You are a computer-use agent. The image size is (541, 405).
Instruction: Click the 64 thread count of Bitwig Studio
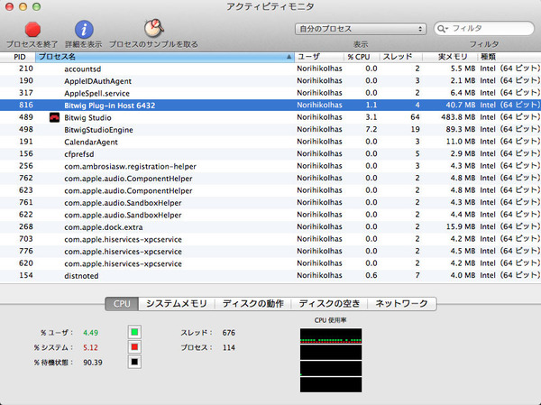(415, 117)
